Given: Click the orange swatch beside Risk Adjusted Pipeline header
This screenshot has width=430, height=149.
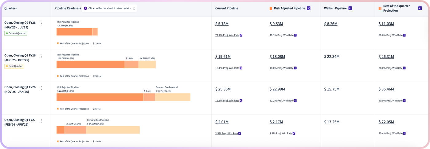Looking at the screenshot, I should point(271,9).
